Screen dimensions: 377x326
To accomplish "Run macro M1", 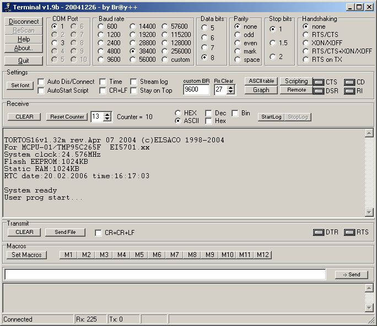I will click(68, 255).
